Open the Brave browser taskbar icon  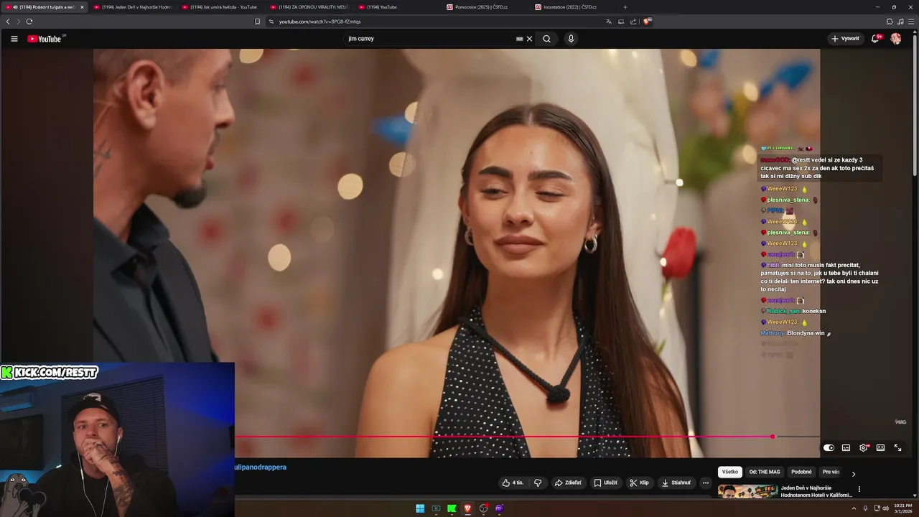click(467, 508)
